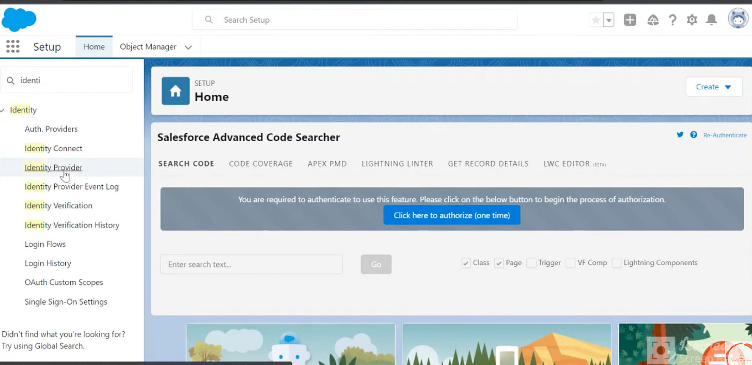Open the Setup gear icon
This screenshot has height=365, width=752.
[x=692, y=20]
